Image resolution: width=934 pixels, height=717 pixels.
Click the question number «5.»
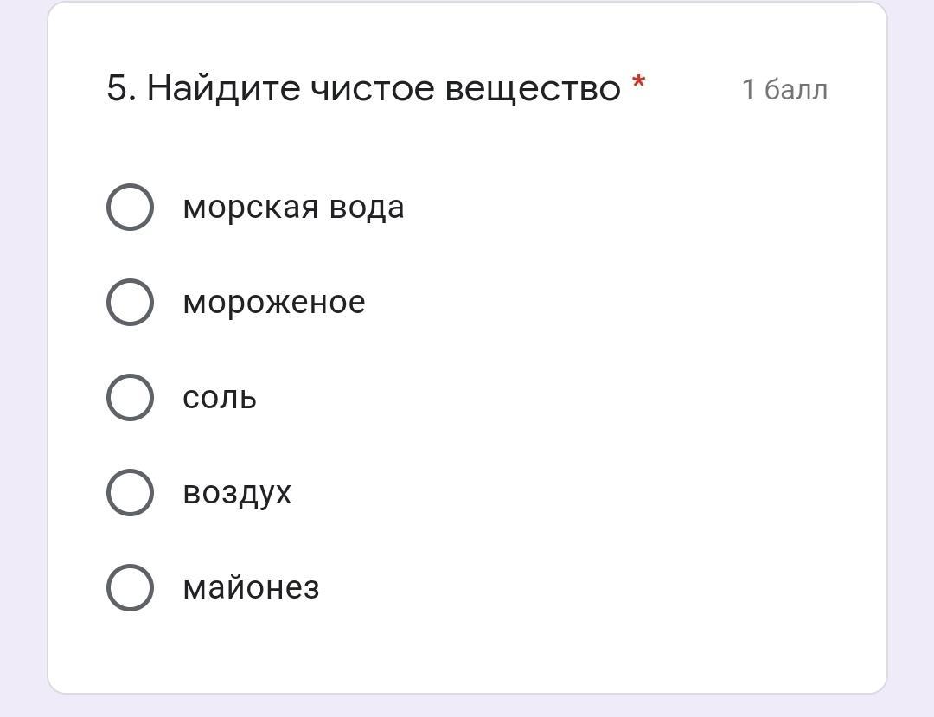pos(121,88)
